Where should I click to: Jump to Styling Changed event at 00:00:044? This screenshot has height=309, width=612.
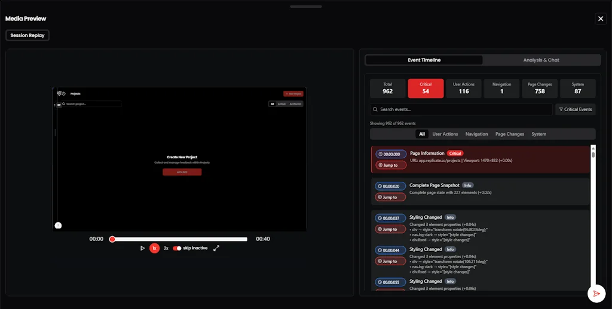pos(390,261)
